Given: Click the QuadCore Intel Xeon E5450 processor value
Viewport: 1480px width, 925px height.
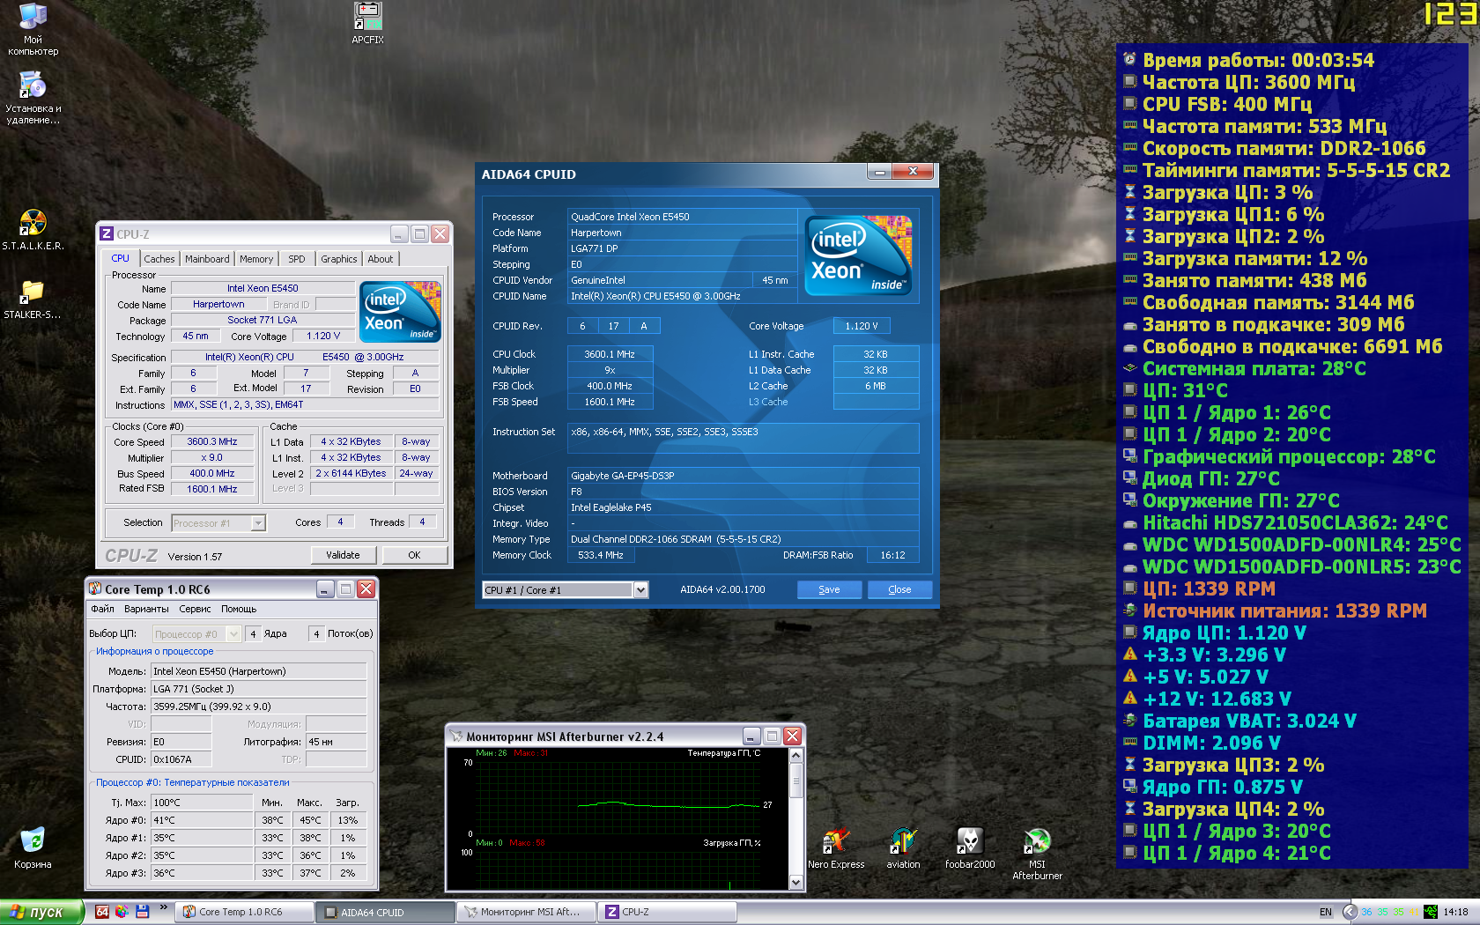Looking at the screenshot, I should [683, 217].
